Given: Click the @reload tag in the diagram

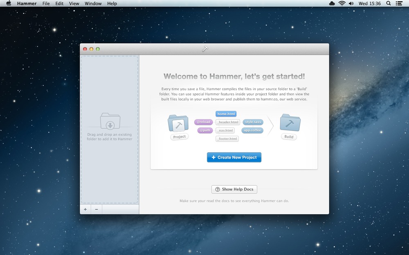Looking at the screenshot, I should point(203,122).
